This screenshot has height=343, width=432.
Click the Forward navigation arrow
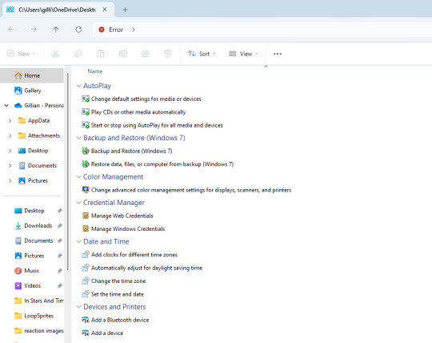(x=34, y=29)
